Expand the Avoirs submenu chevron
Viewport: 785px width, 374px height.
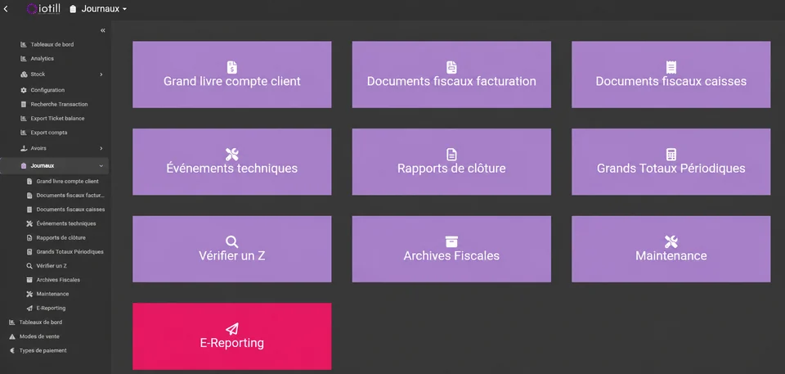pos(101,148)
